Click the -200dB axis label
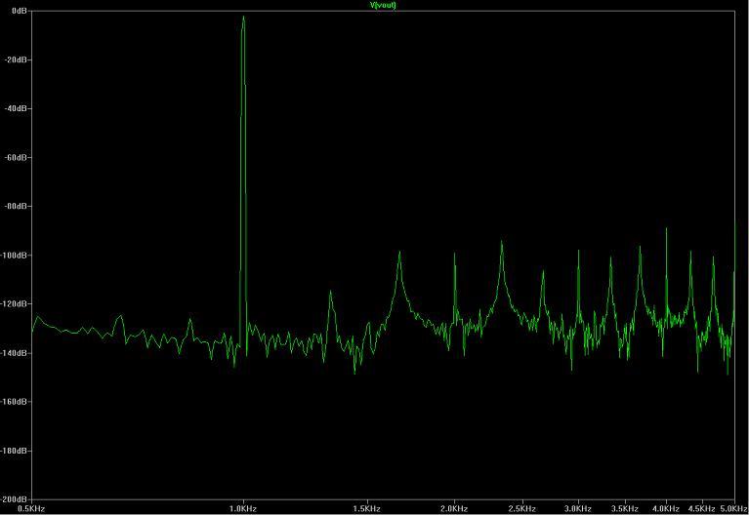 click(x=14, y=499)
